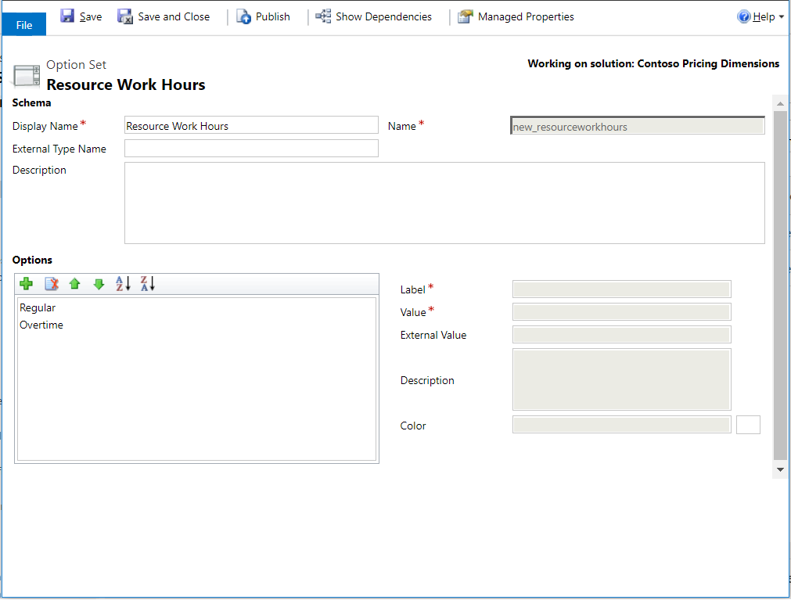Viewport: 791px width, 600px height.
Task: Click the Display Name input field
Action: (x=251, y=125)
